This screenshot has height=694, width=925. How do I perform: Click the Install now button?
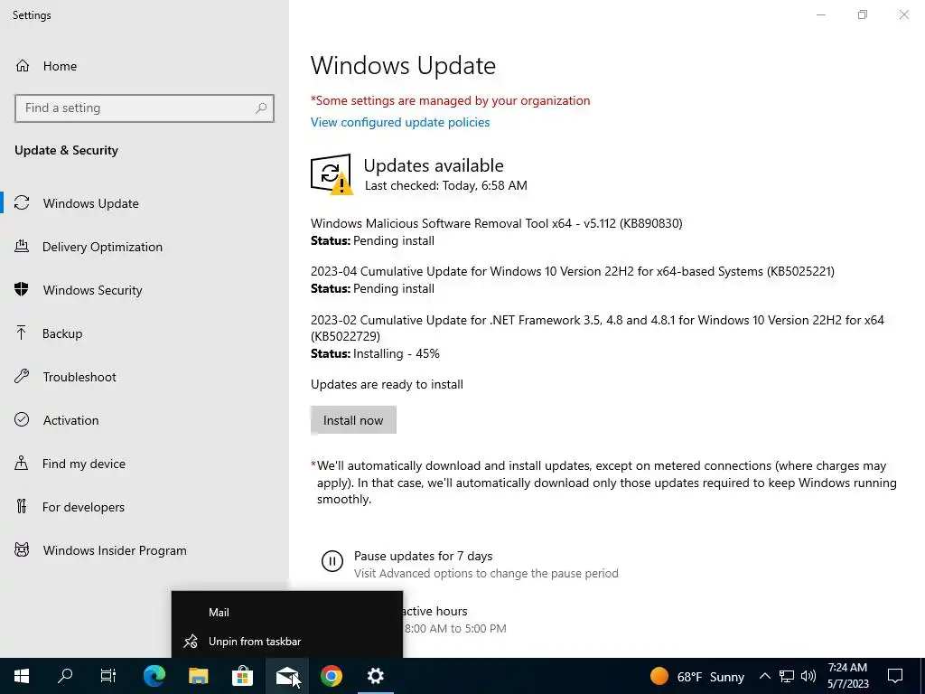[353, 420]
